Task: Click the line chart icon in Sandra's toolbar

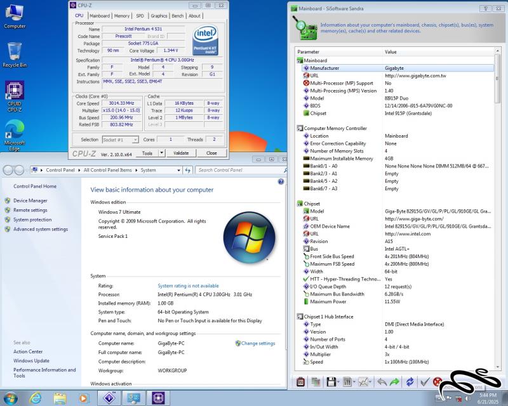Action: pos(363,382)
